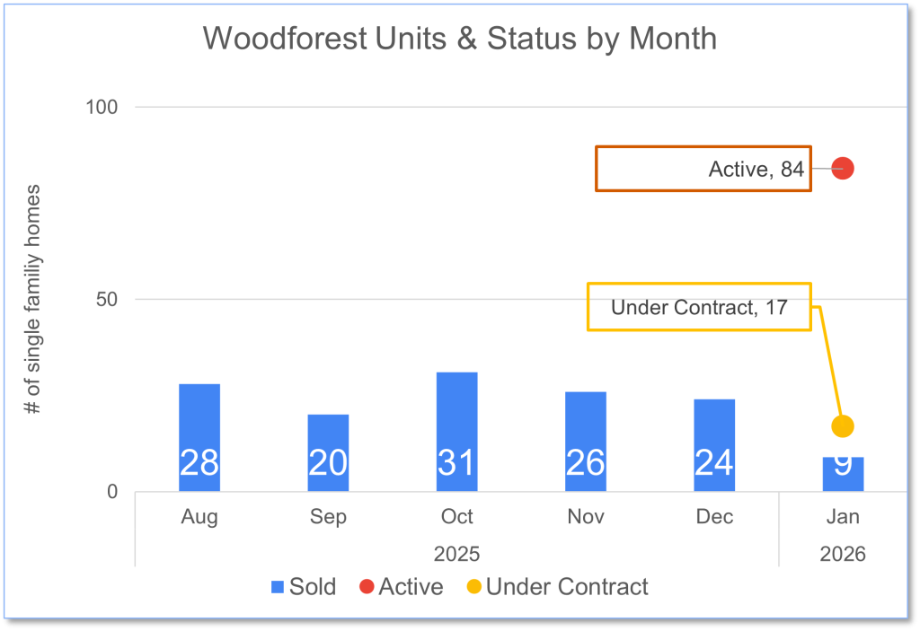Click the 'Under Contract' legend text

[x=567, y=587]
